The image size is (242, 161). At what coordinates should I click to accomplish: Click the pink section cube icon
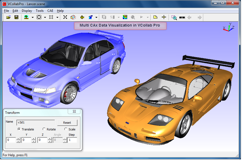pyautogui.click(x=73, y=17)
